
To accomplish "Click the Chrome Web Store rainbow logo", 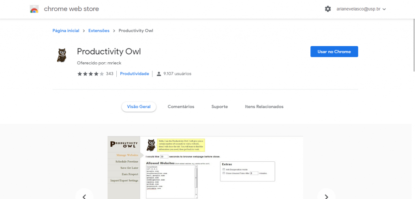I will (x=34, y=9).
